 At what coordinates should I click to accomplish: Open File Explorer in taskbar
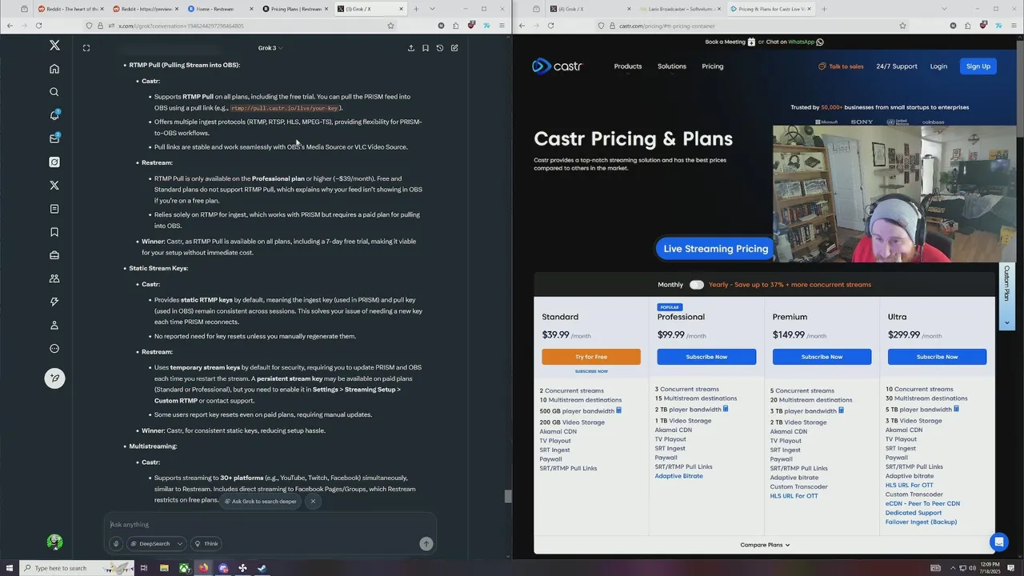pyautogui.click(x=164, y=568)
